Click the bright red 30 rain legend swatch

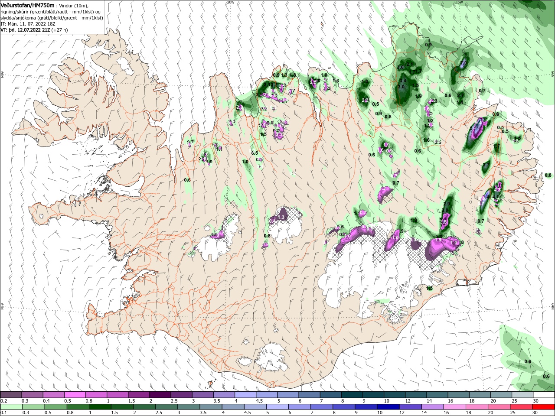[x=544, y=407]
